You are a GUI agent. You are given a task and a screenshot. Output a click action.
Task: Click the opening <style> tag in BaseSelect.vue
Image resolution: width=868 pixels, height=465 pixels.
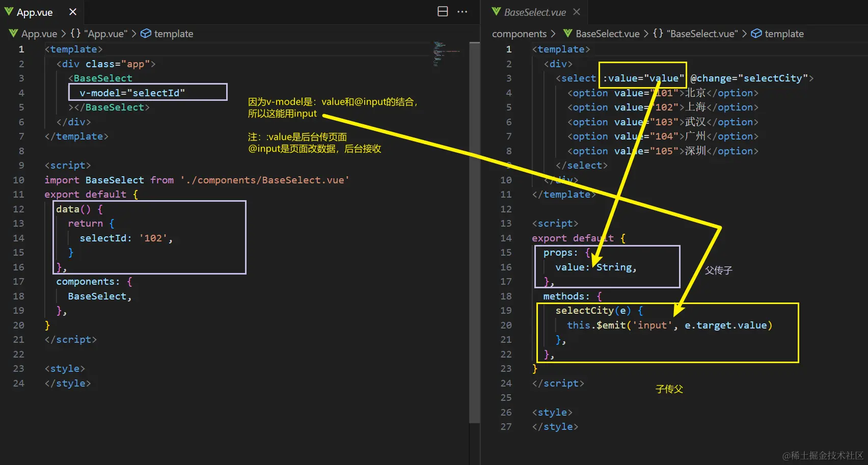coord(552,412)
